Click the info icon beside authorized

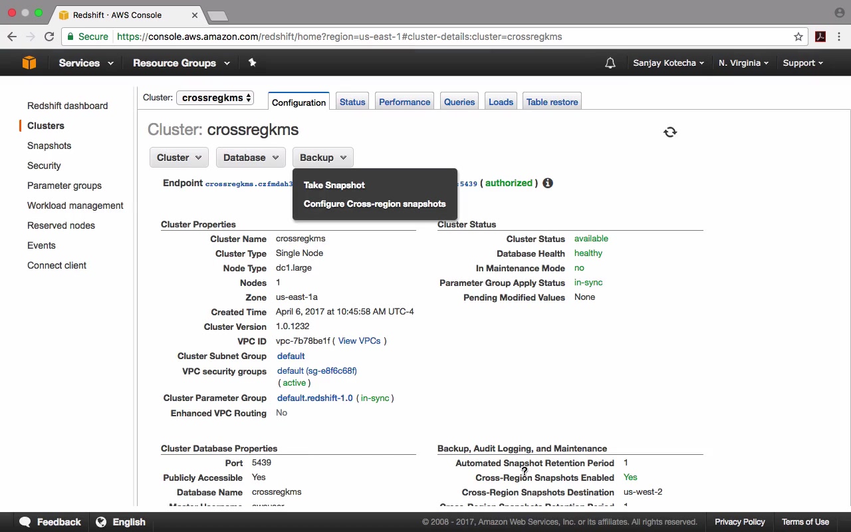[548, 183]
